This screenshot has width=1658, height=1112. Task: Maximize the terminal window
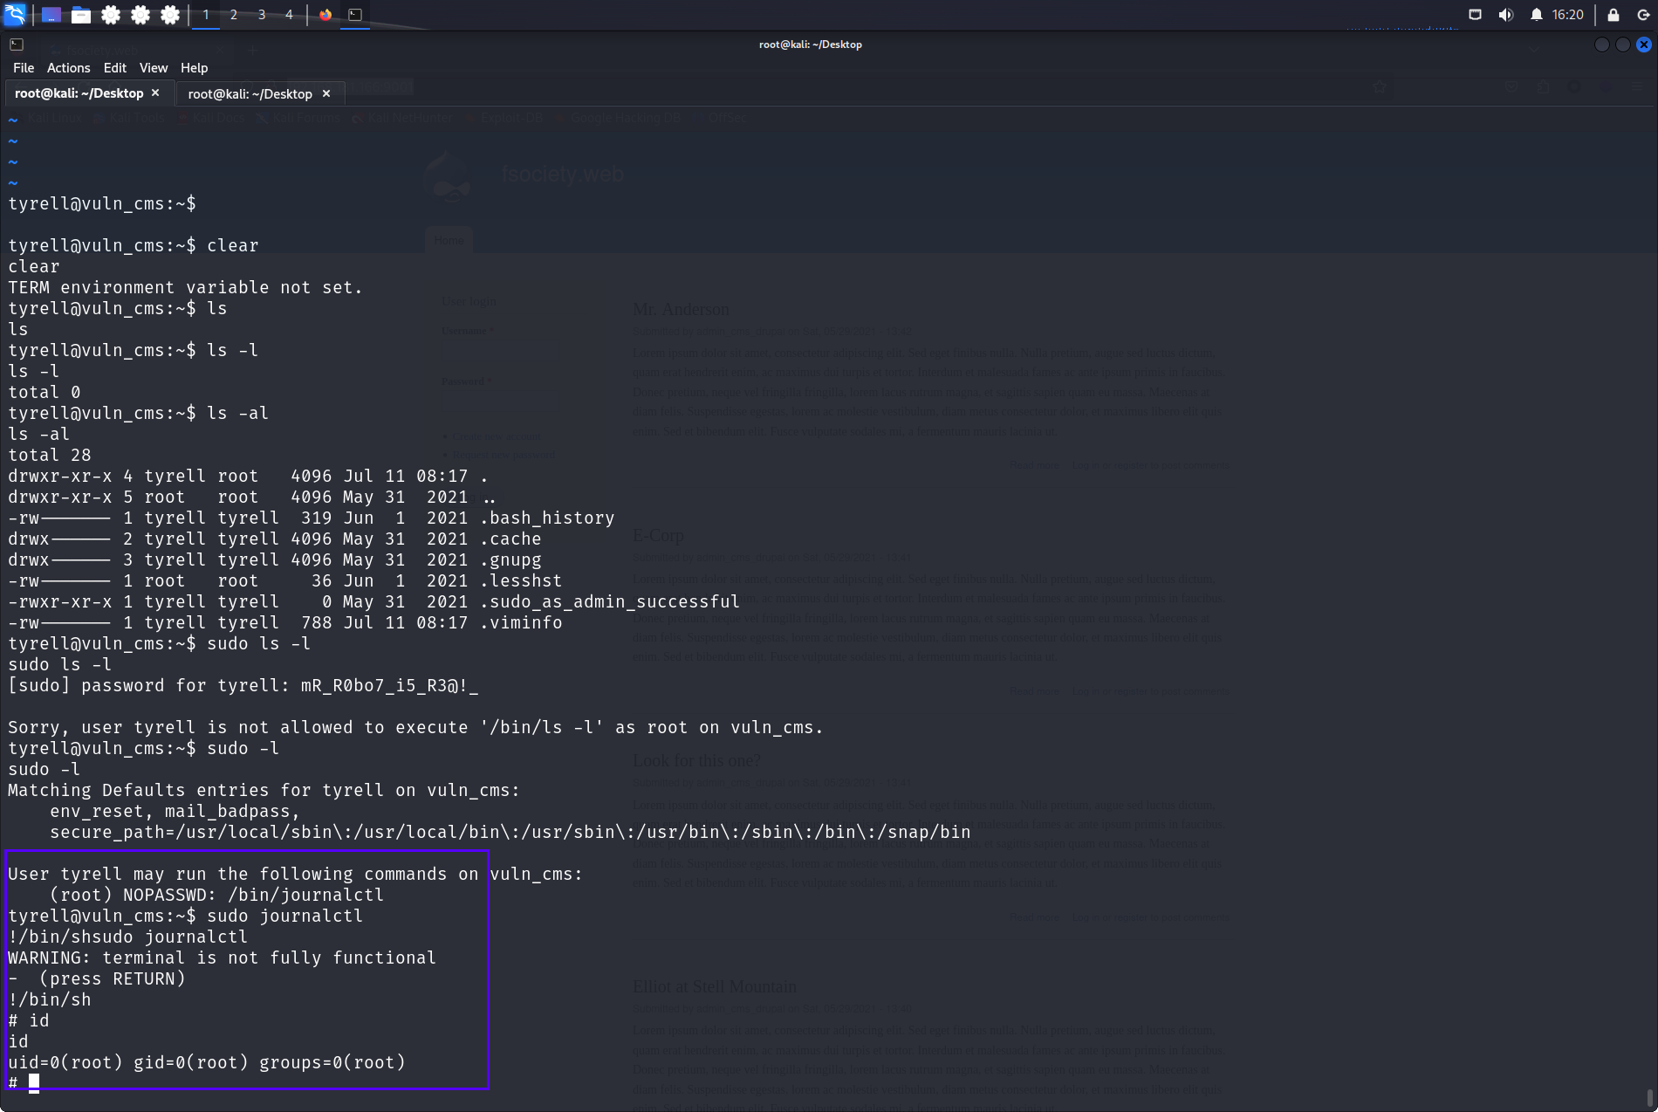click(x=1622, y=45)
